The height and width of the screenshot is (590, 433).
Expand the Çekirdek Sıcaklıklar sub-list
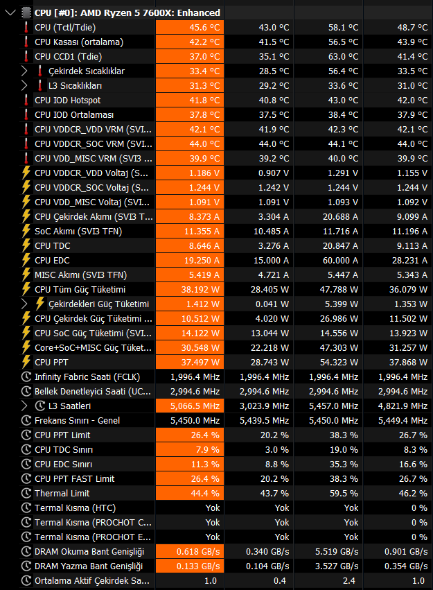24,71
